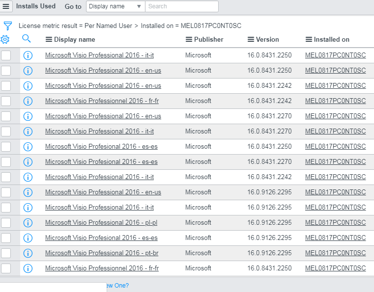Click info icon for it-it version 16.0.8431.2270

(28, 132)
